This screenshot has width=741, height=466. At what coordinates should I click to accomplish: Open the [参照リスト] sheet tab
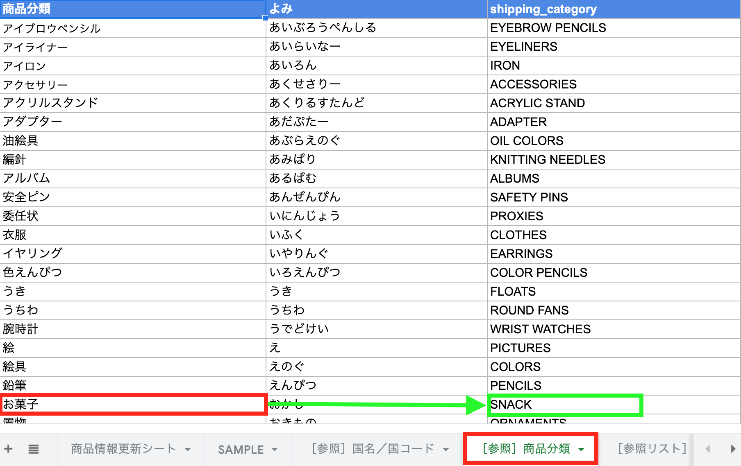[x=652, y=449]
